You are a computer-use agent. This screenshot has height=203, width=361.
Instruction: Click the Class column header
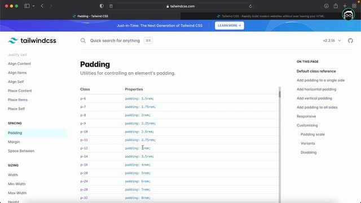85,89
